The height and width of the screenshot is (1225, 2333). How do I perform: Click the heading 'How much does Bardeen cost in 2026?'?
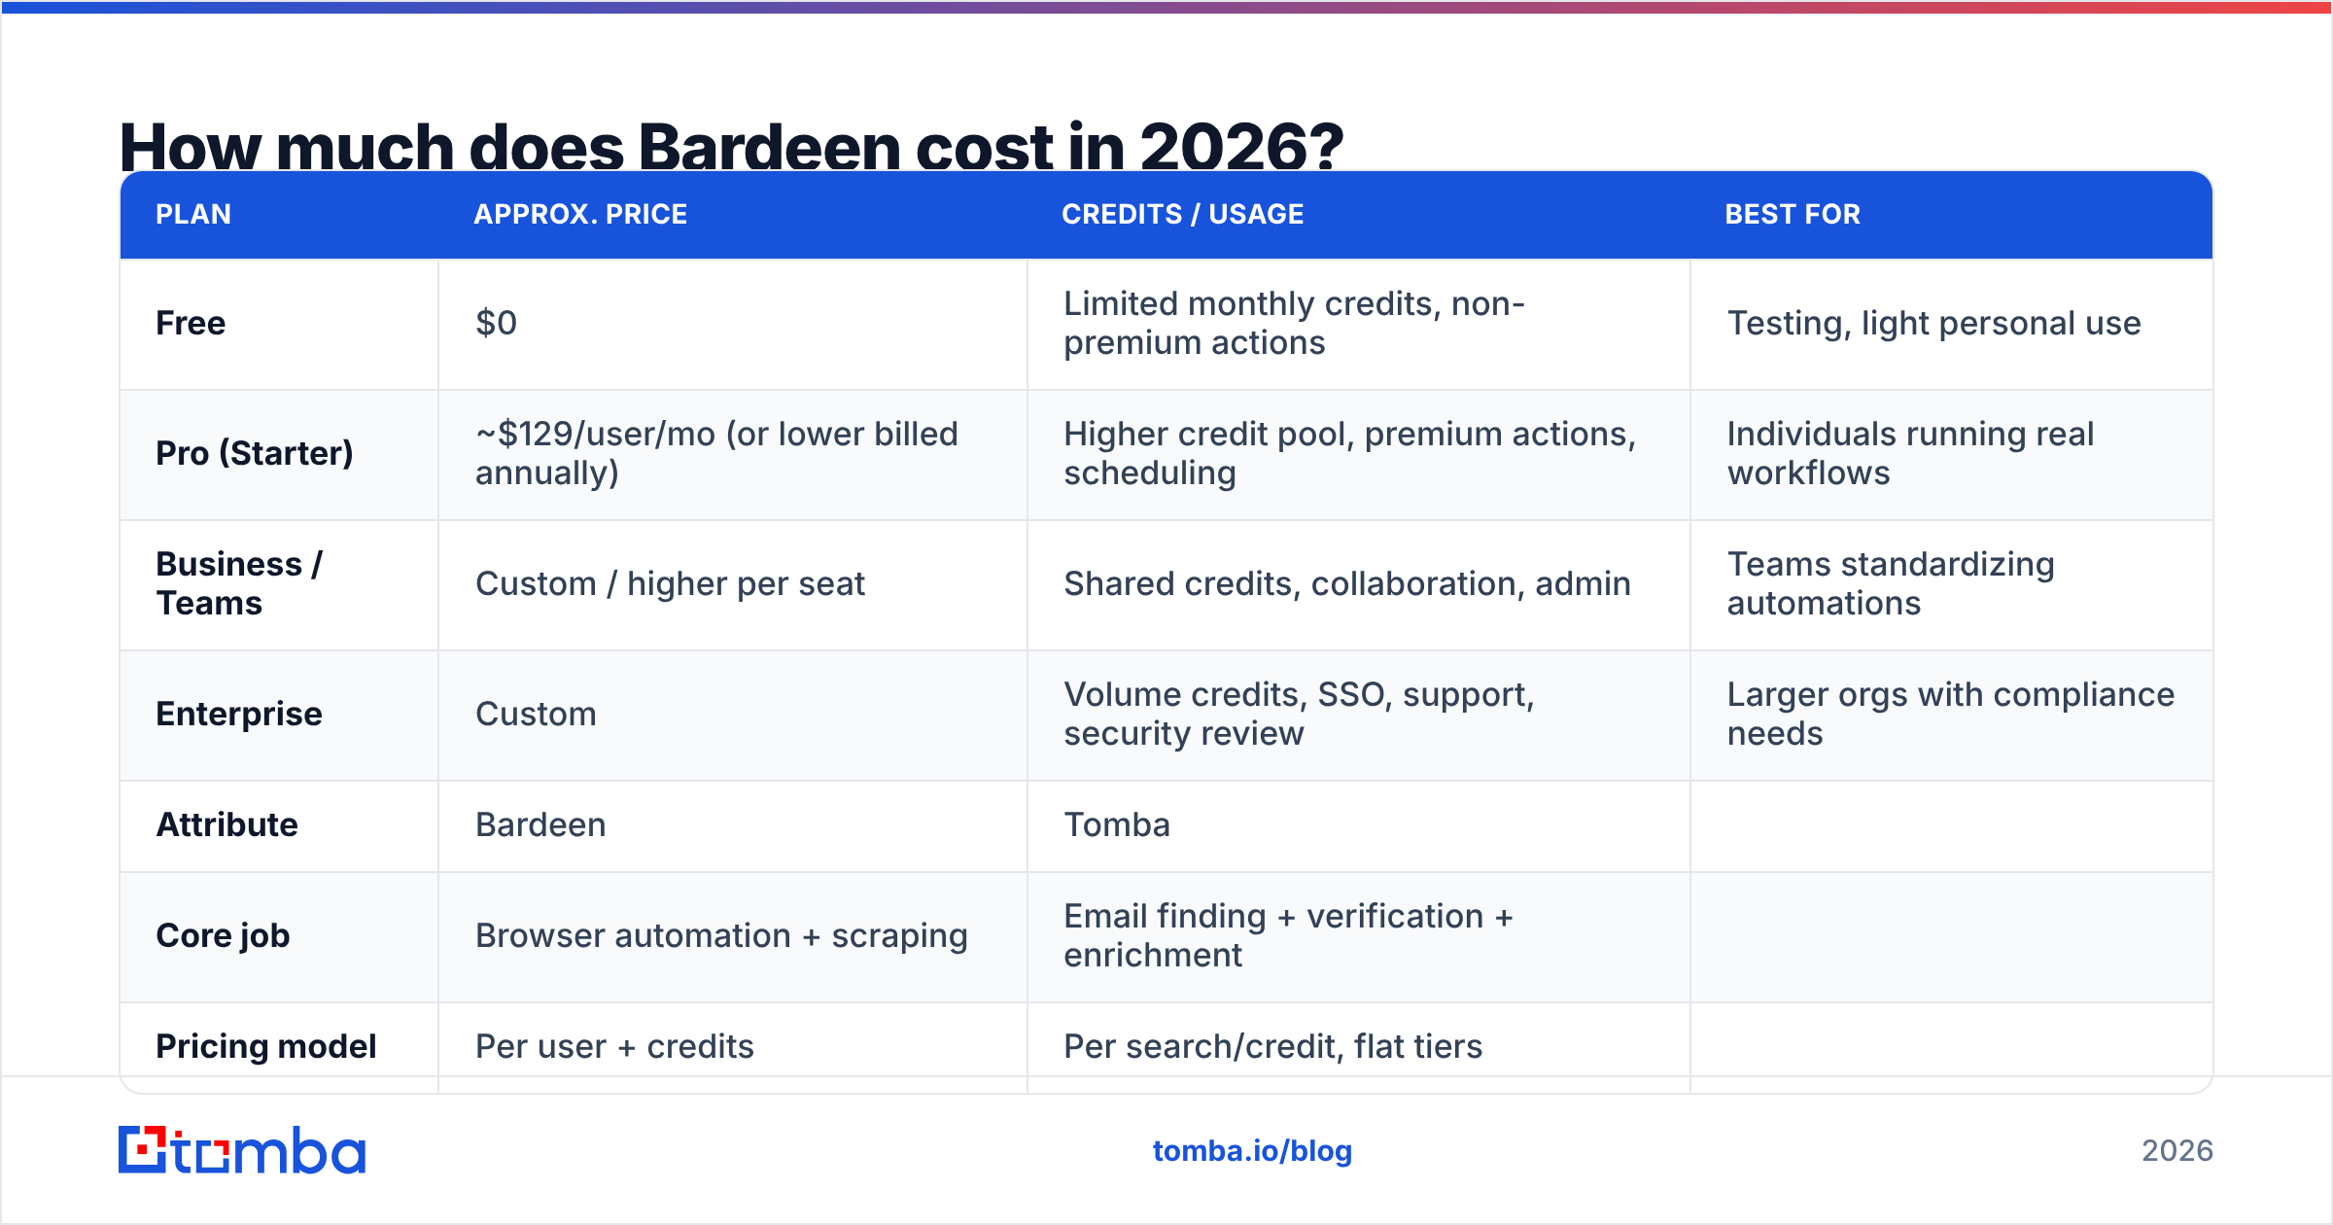(731, 147)
